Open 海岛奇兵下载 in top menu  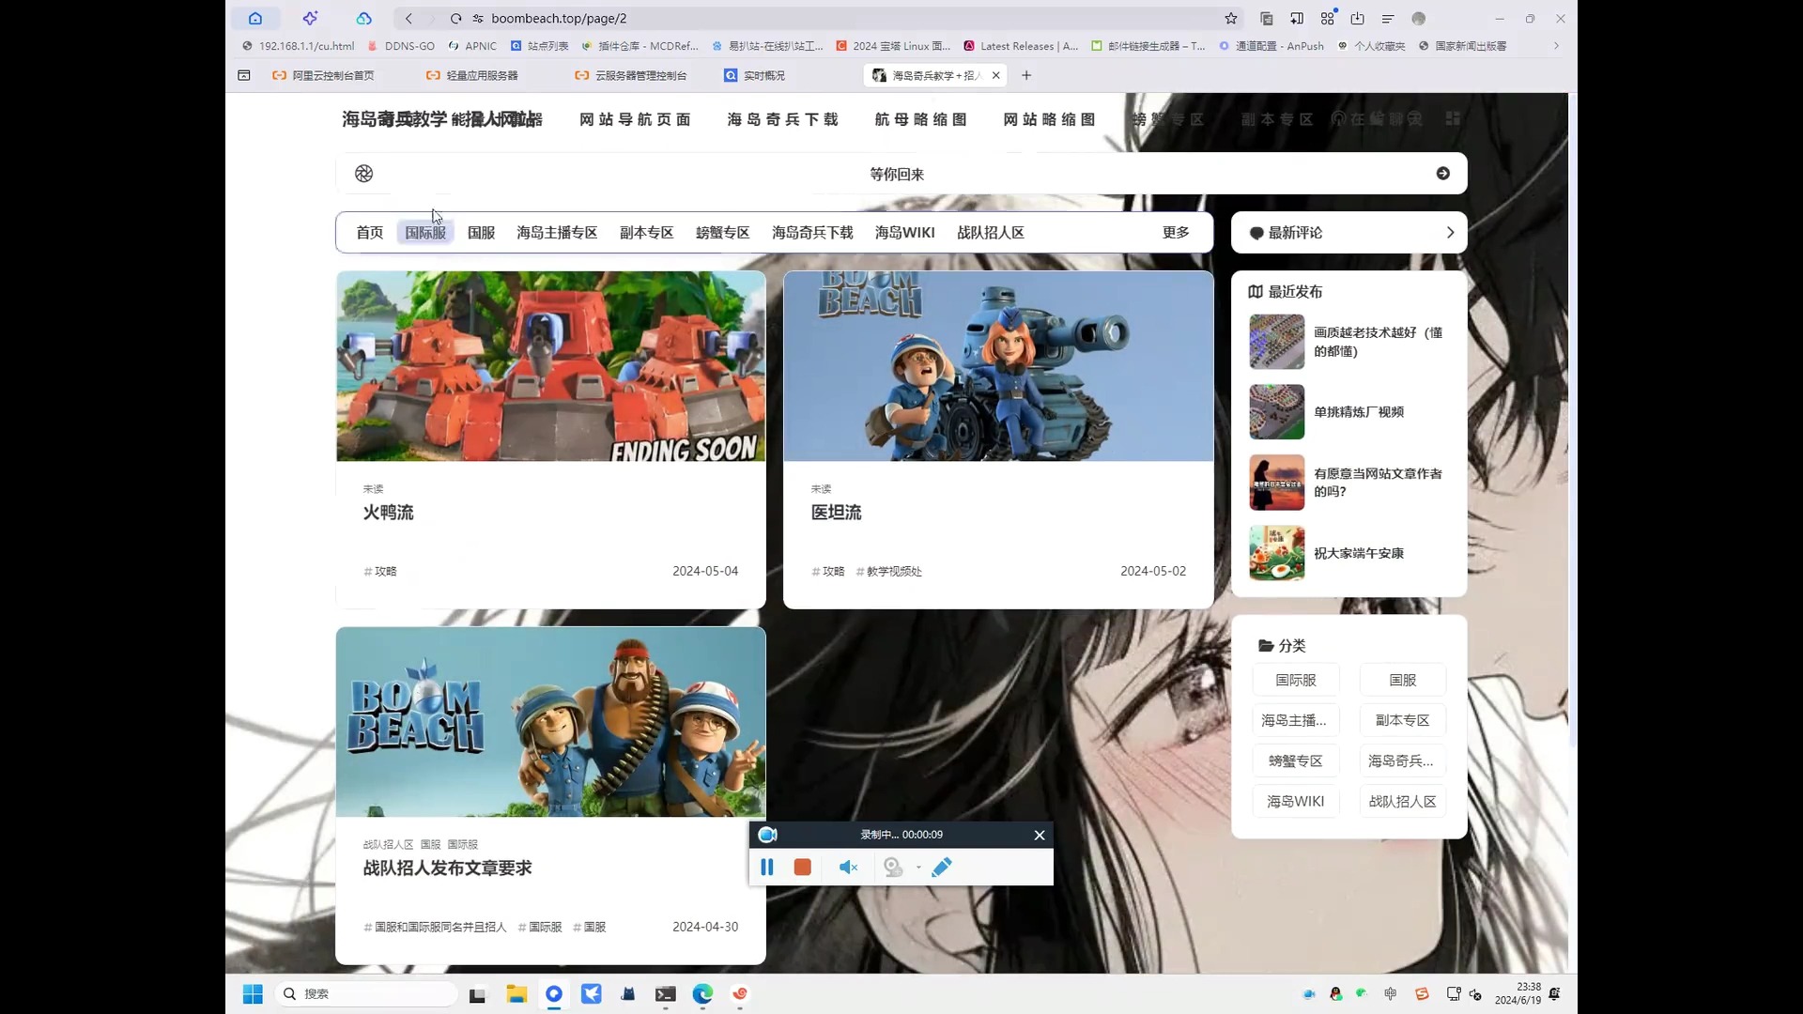point(783,119)
